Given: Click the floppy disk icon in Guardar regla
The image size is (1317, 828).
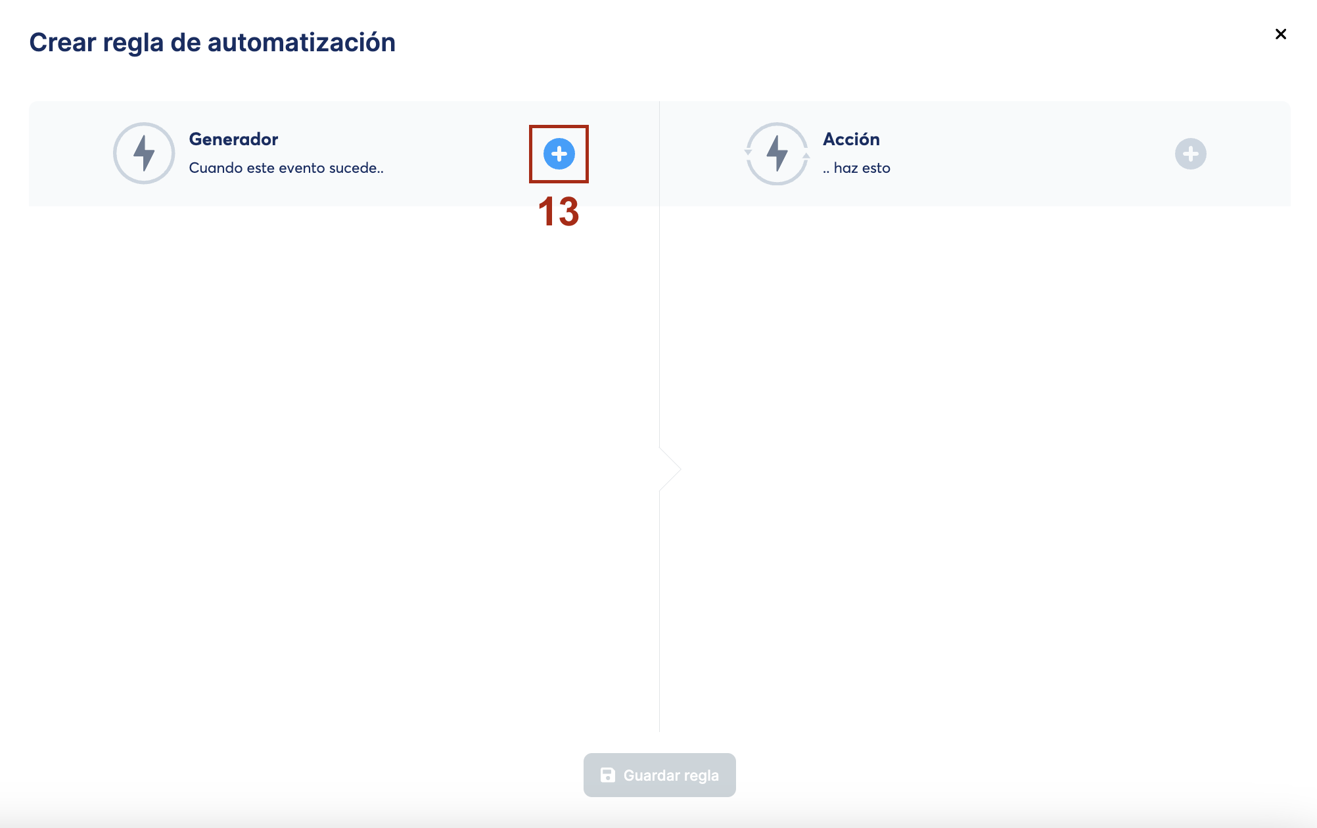Looking at the screenshot, I should [x=608, y=775].
